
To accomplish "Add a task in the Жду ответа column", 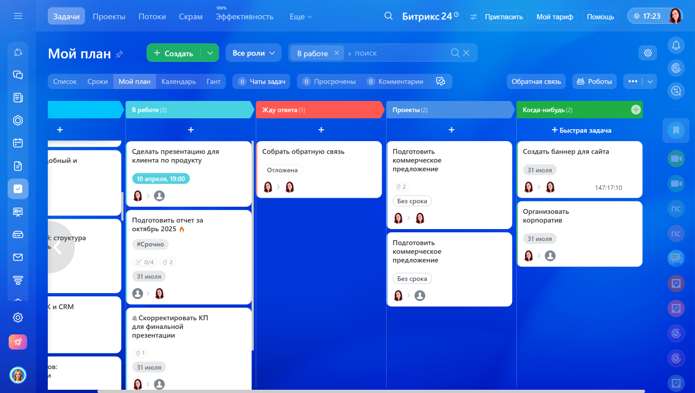I will point(321,130).
